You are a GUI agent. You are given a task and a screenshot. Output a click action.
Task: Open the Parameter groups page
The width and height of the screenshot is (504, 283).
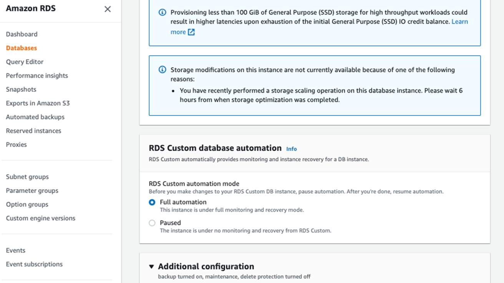pyautogui.click(x=32, y=191)
